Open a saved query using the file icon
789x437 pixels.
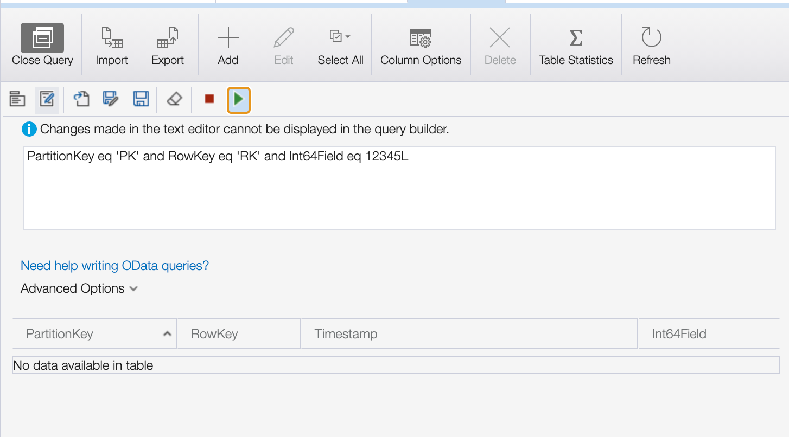[81, 99]
